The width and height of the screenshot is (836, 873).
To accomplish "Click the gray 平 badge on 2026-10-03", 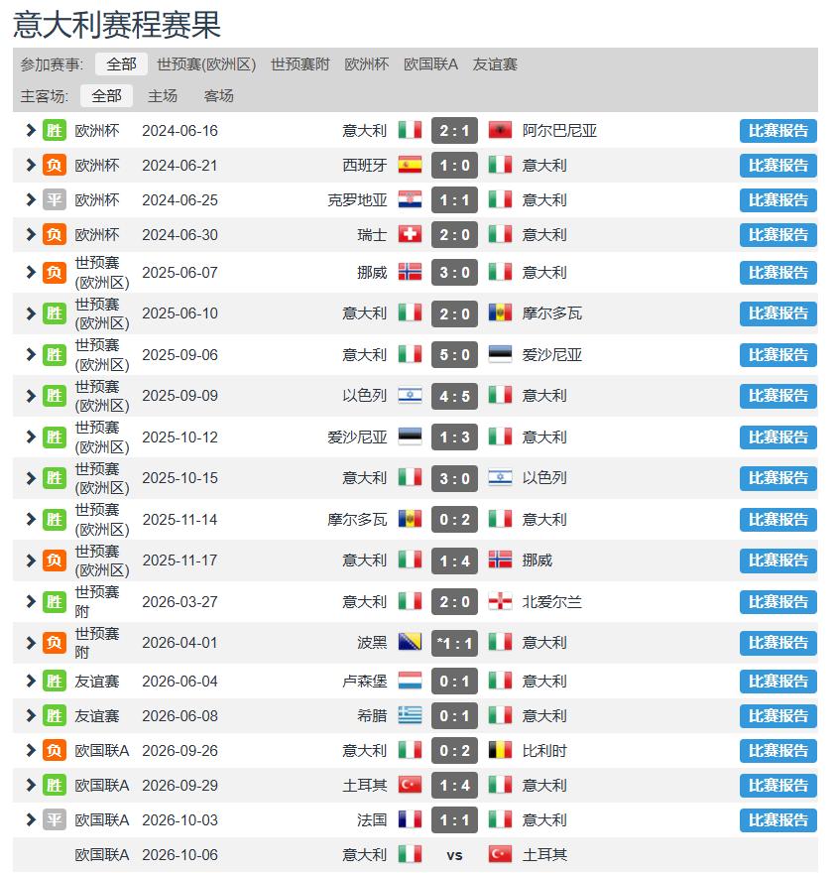I will pyautogui.click(x=54, y=819).
